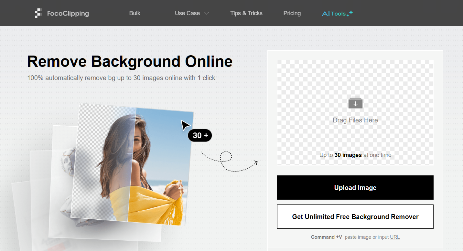Click the sparkle icon beside AI Tools

(x=350, y=13)
